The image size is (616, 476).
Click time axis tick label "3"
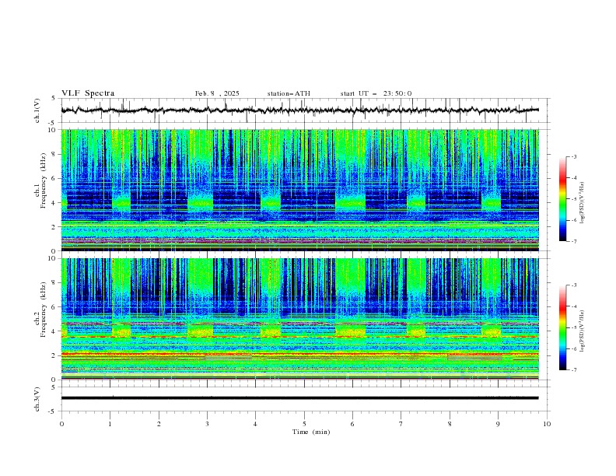[x=207, y=424]
